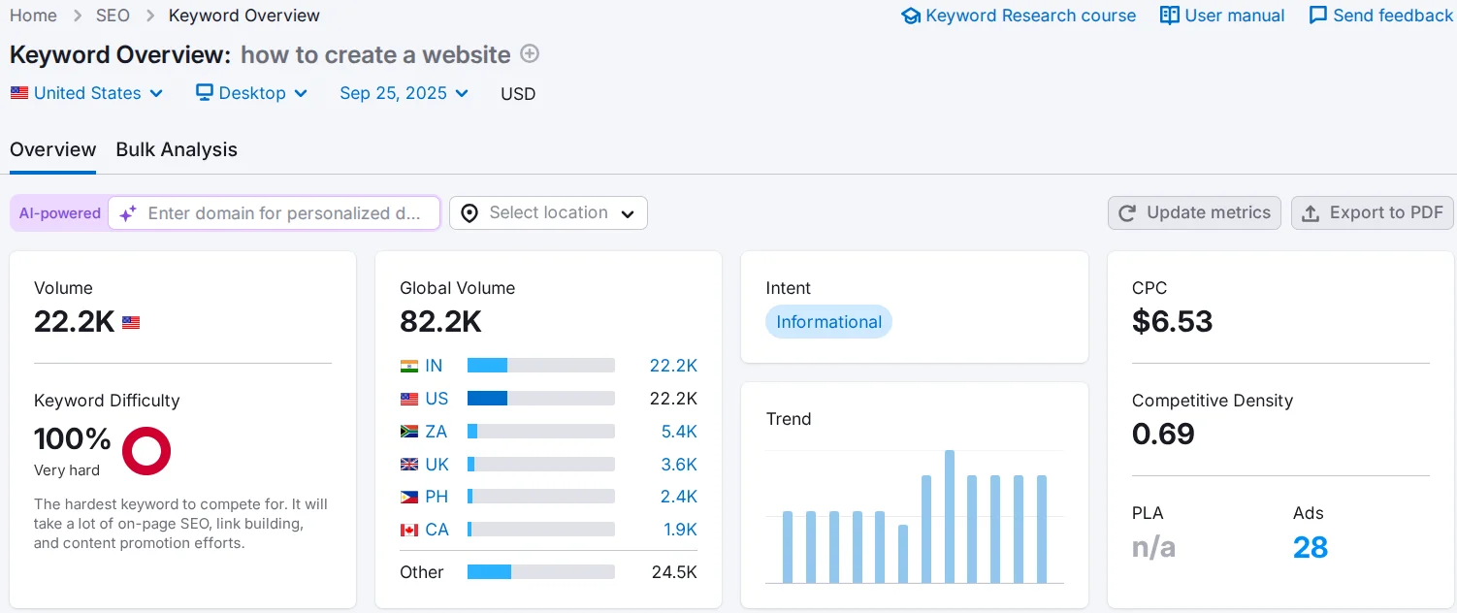This screenshot has width=1457, height=613.
Task: Expand the Desktop device dropdown
Action: (251, 93)
